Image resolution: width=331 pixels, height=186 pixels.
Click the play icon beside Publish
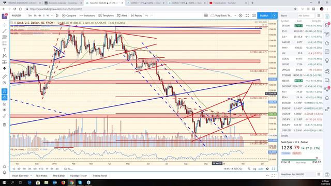274,16
